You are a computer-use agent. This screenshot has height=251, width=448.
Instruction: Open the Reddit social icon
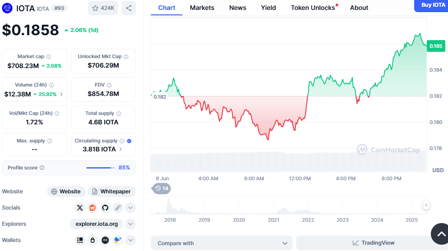point(93,208)
